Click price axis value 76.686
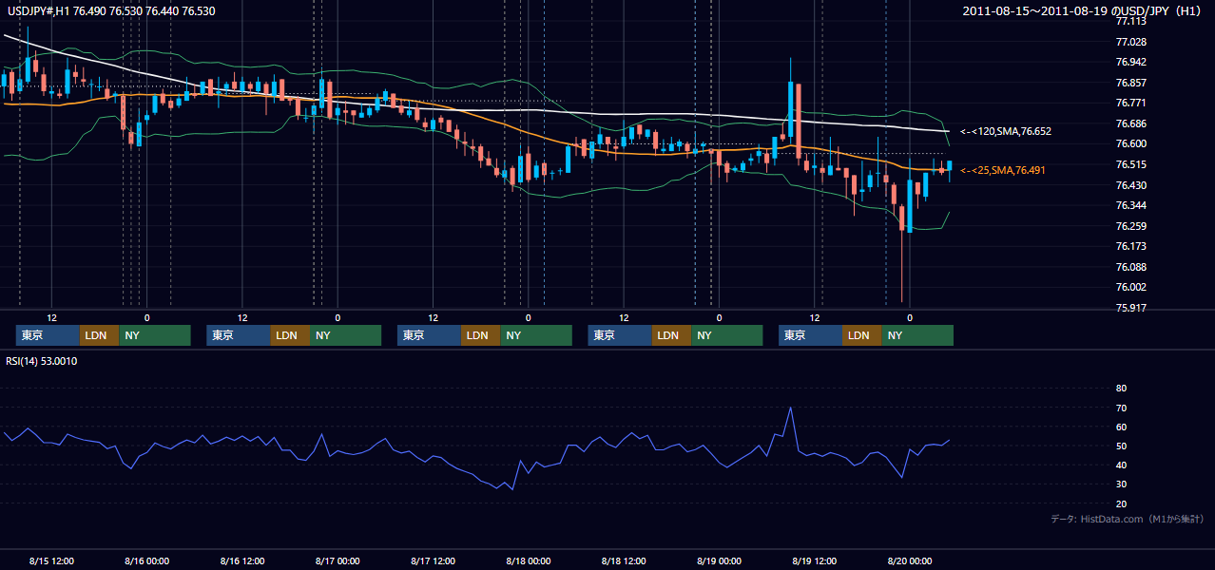The image size is (1215, 570). click(x=1130, y=123)
